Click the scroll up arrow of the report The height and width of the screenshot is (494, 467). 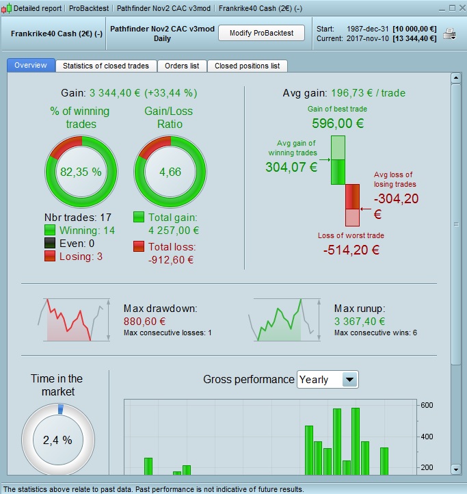[456, 78]
